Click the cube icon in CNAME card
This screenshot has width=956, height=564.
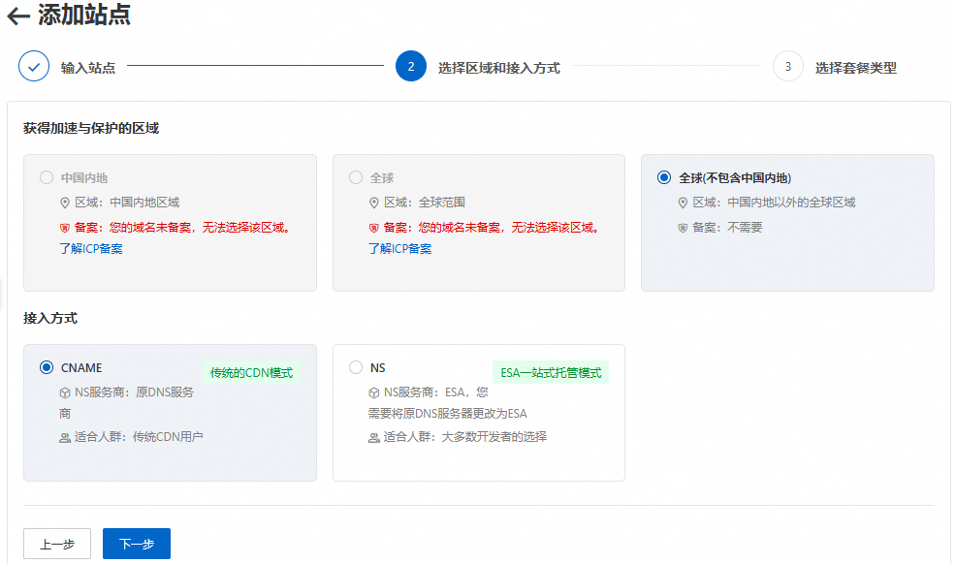(x=65, y=393)
